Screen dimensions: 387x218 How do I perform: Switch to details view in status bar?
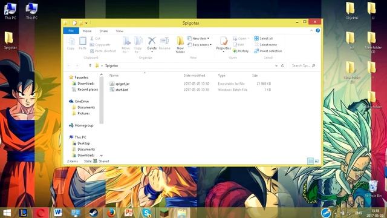click(x=310, y=161)
